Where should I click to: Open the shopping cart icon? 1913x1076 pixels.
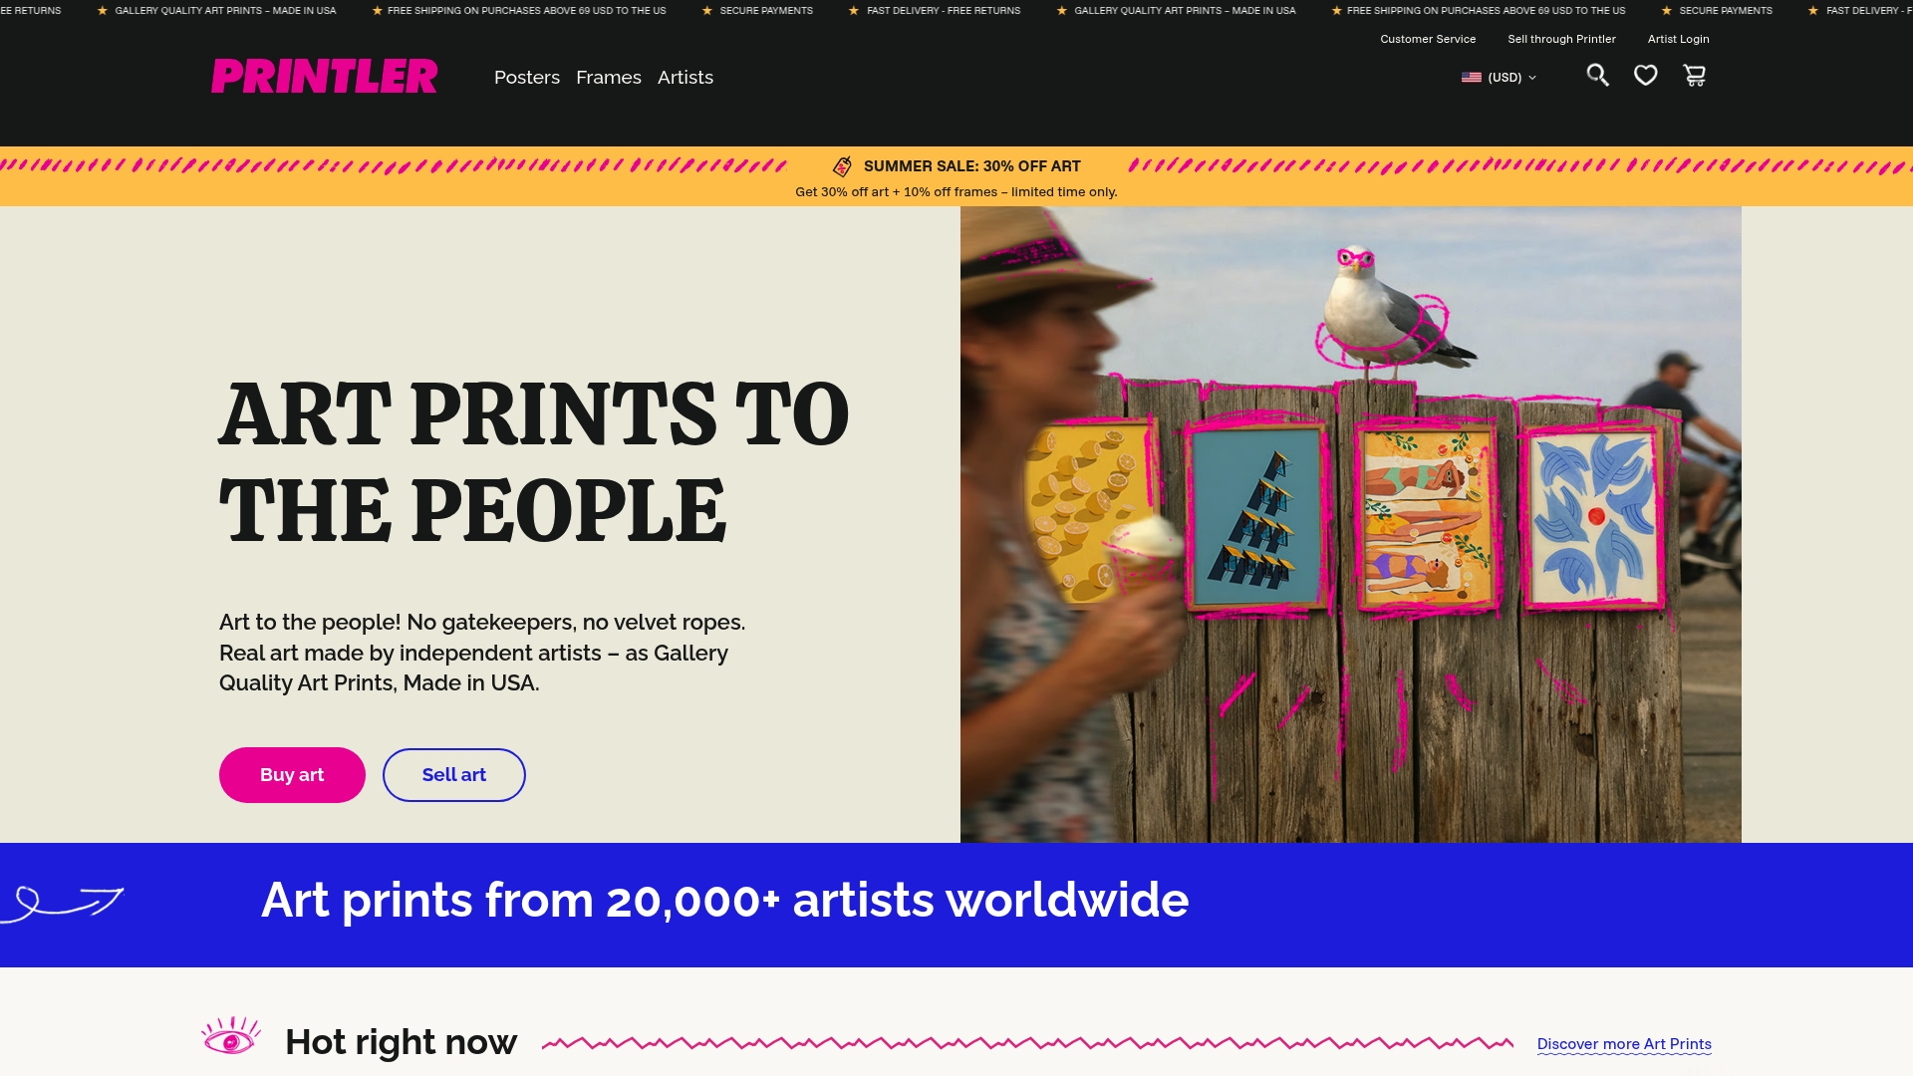coord(1695,76)
